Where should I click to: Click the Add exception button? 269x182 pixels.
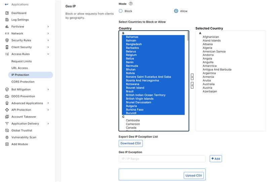click(x=216, y=159)
